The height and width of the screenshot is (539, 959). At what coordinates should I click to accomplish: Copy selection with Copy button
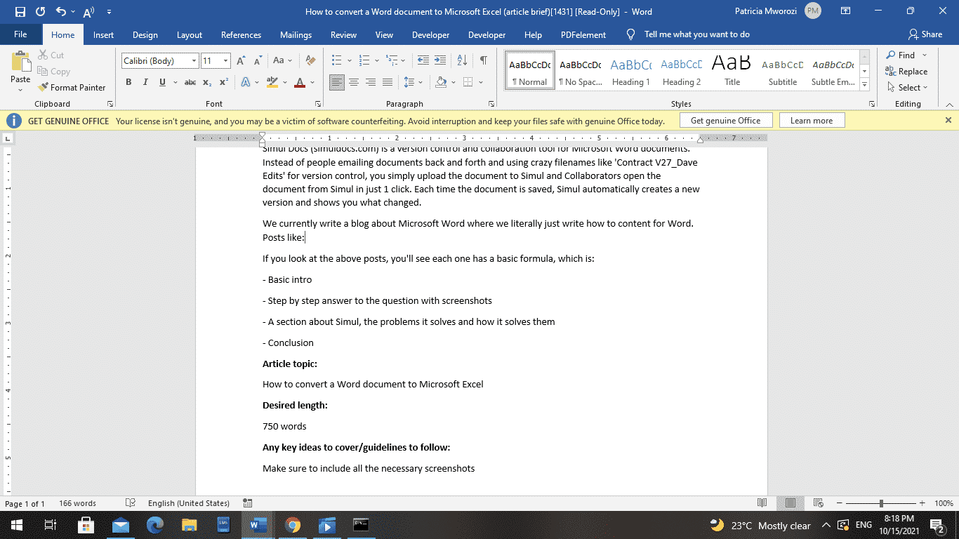tap(53, 72)
